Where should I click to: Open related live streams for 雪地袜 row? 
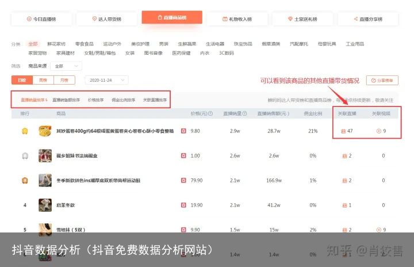click(347, 230)
